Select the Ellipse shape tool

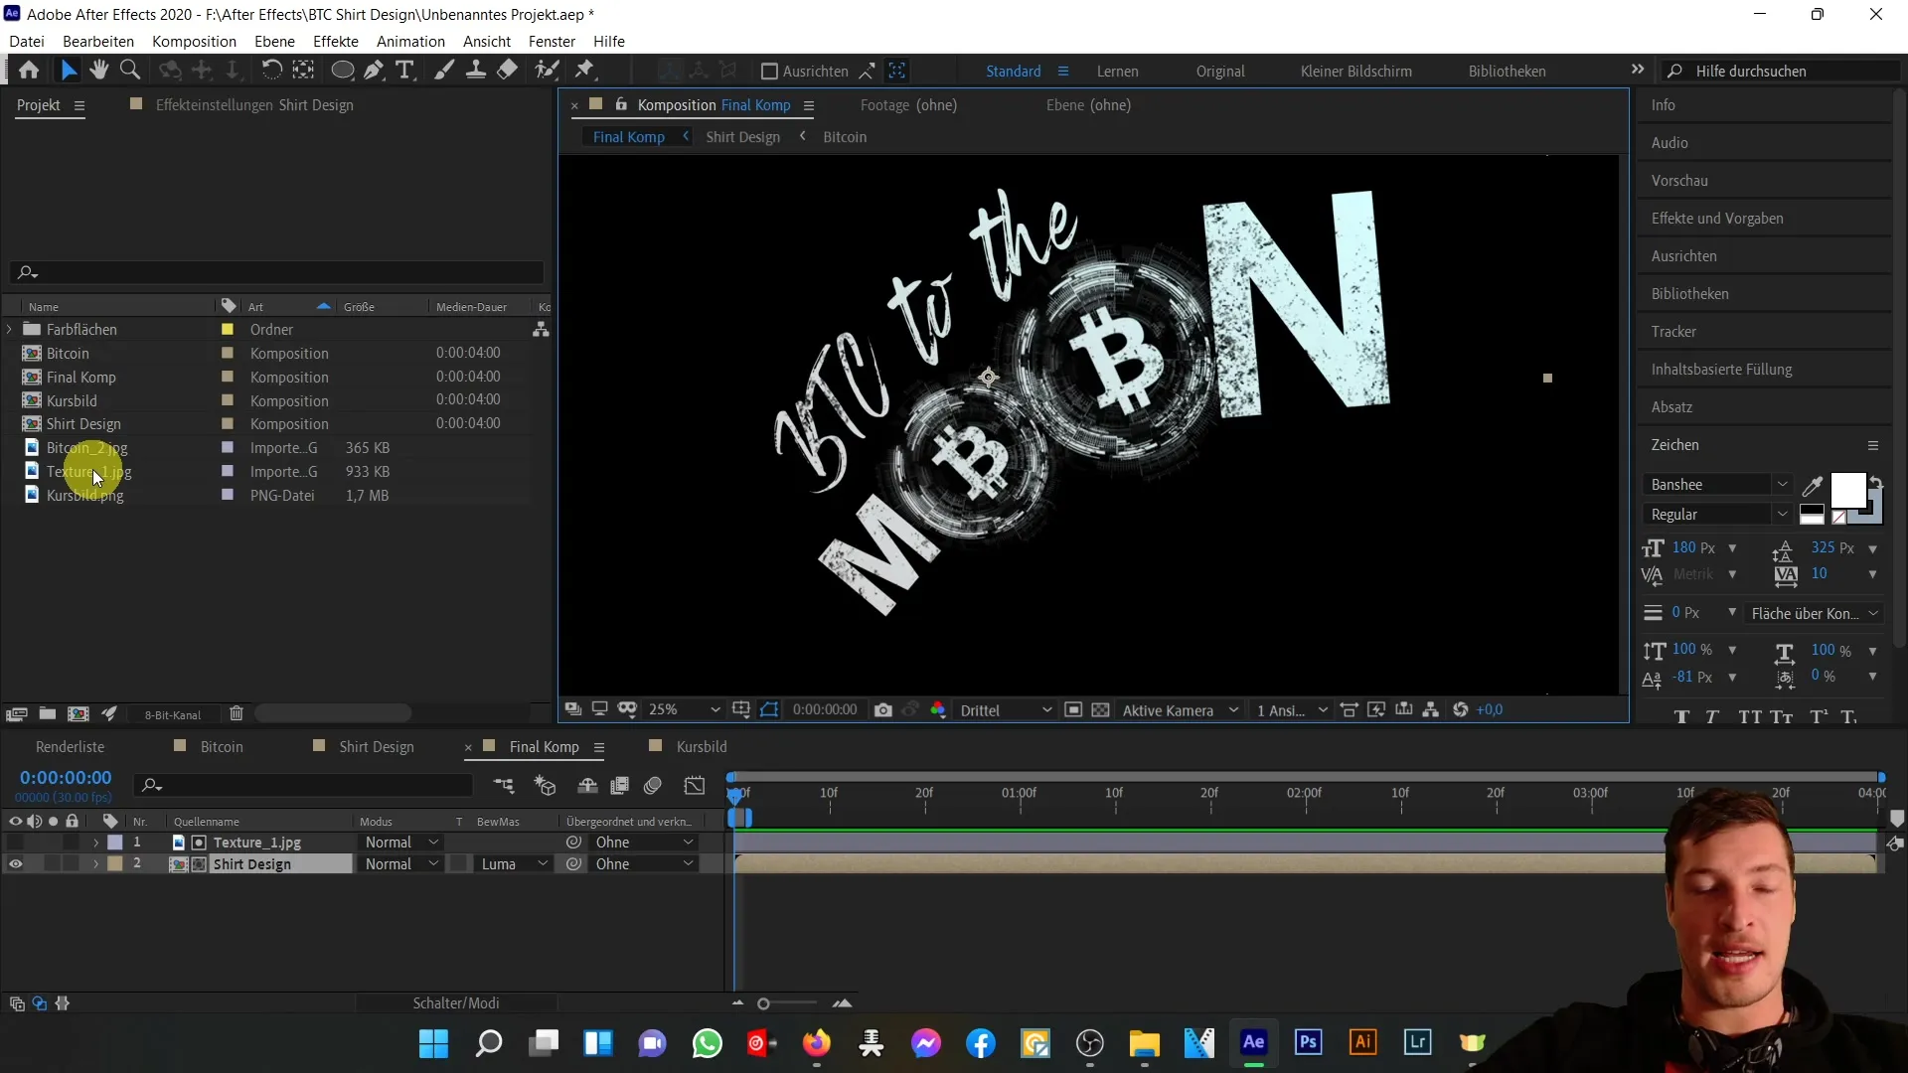coord(342,71)
